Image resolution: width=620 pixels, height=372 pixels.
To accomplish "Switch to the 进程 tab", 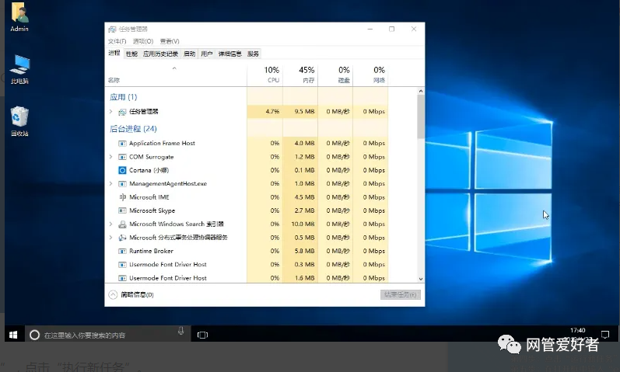I will (x=114, y=53).
